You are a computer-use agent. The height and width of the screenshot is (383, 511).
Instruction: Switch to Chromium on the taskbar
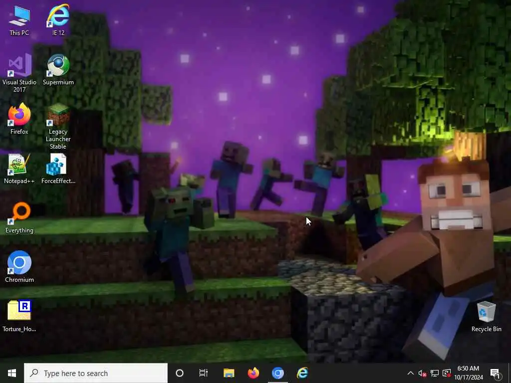pos(277,373)
